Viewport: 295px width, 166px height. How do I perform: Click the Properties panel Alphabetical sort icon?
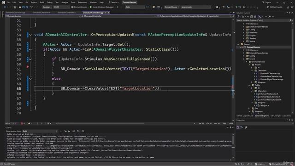click(242, 128)
